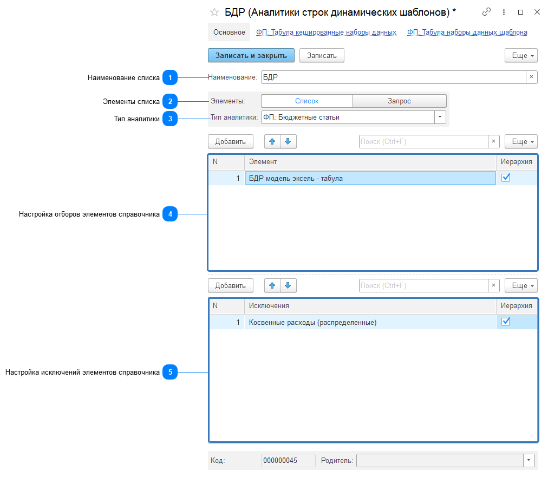The height and width of the screenshot is (477, 548).
Task: Move row down in the Исключения table
Action: (288, 285)
